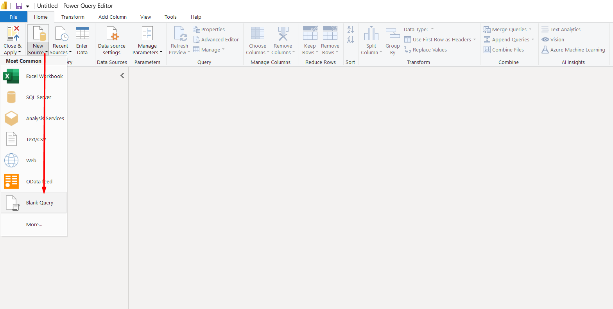Open Text Analytics AI insight
The width and height of the screenshot is (613, 309).
pos(561,29)
